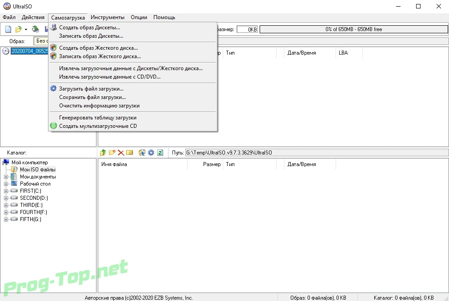
Task: Expand the FIRST(C:) drive node
Action: coord(6,191)
